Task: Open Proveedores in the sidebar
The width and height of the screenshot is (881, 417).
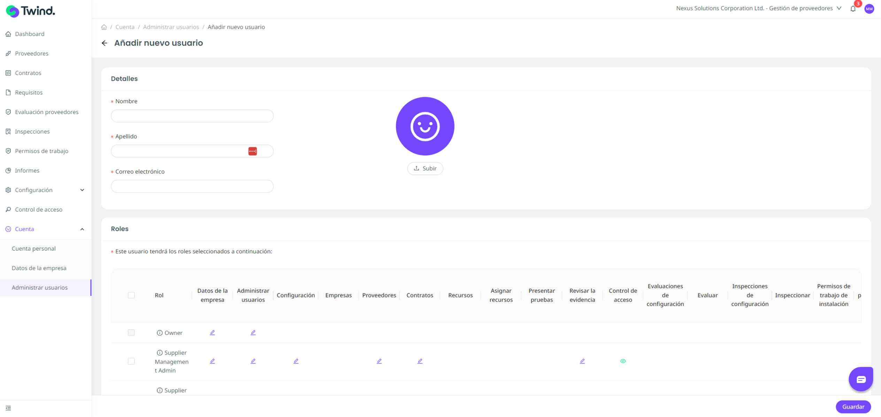Action: [x=31, y=53]
